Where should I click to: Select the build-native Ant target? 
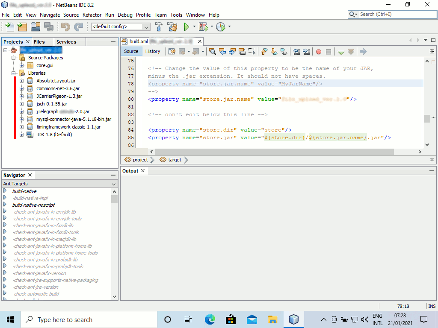pos(24,191)
